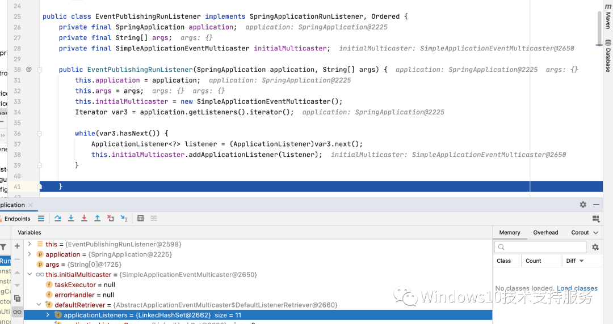This screenshot has width=613, height=324.
Task: Expand the applicationListeners node
Action: tap(48, 315)
